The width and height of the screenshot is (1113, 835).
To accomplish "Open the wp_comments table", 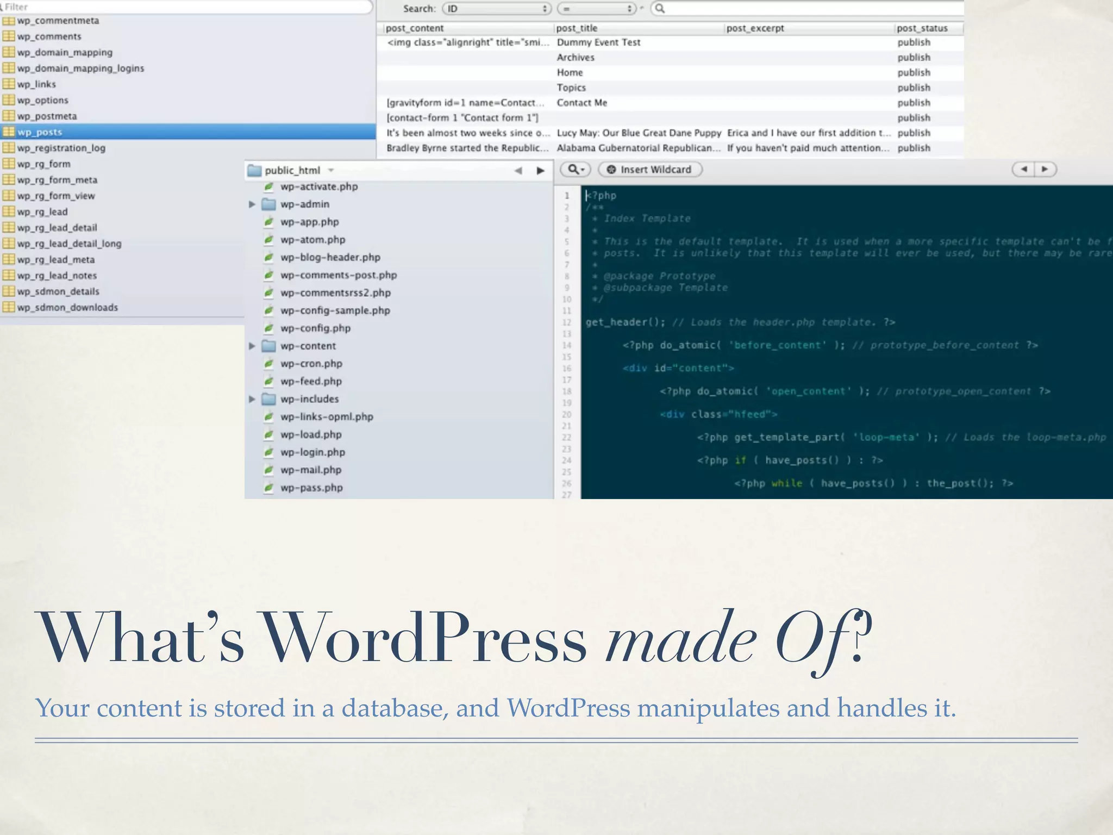I will coord(49,36).
